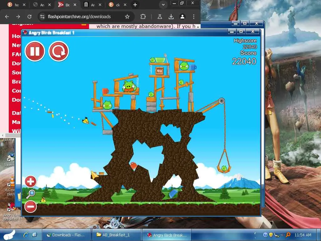View site information icon in address bar

[42, 17]
